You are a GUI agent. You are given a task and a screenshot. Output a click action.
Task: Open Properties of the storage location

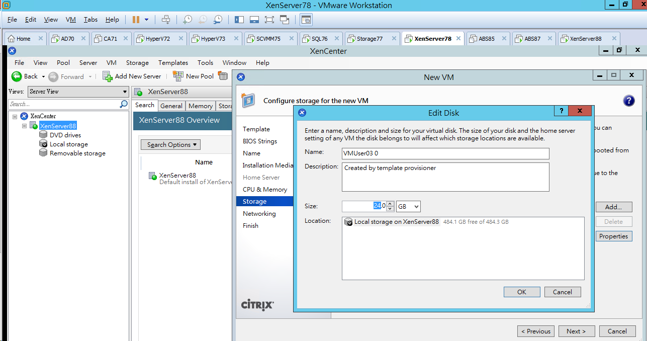(x=613, y=236)
